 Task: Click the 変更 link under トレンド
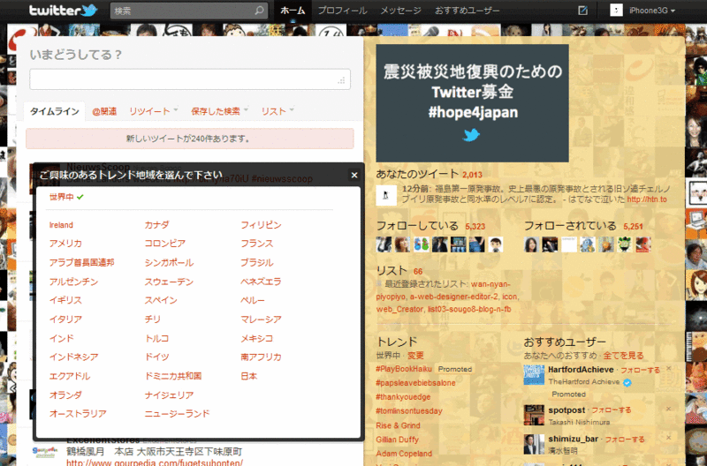tap(415, 356)
